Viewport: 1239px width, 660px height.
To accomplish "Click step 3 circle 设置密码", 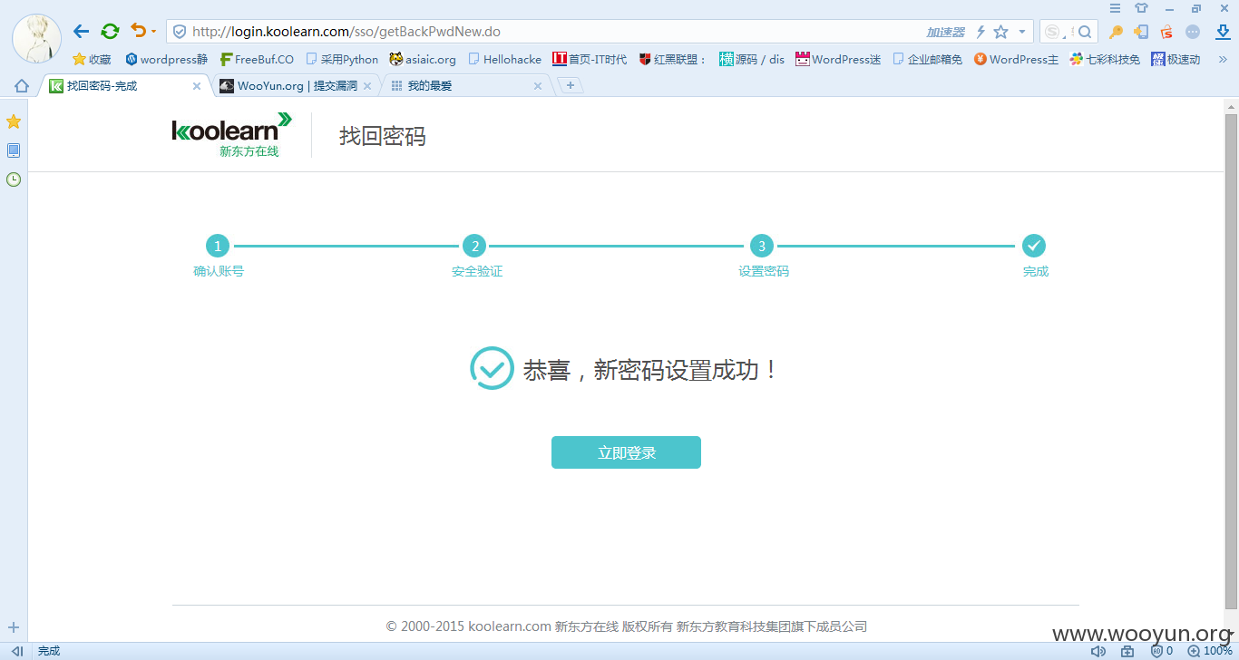I will [x=762, y=246].
